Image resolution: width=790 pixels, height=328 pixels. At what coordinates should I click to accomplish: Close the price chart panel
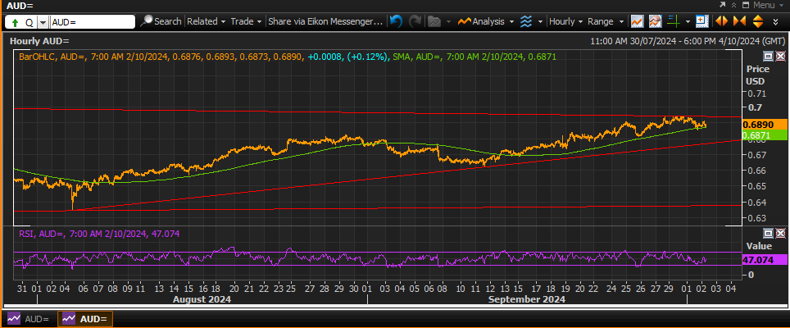tap(780, 57)
